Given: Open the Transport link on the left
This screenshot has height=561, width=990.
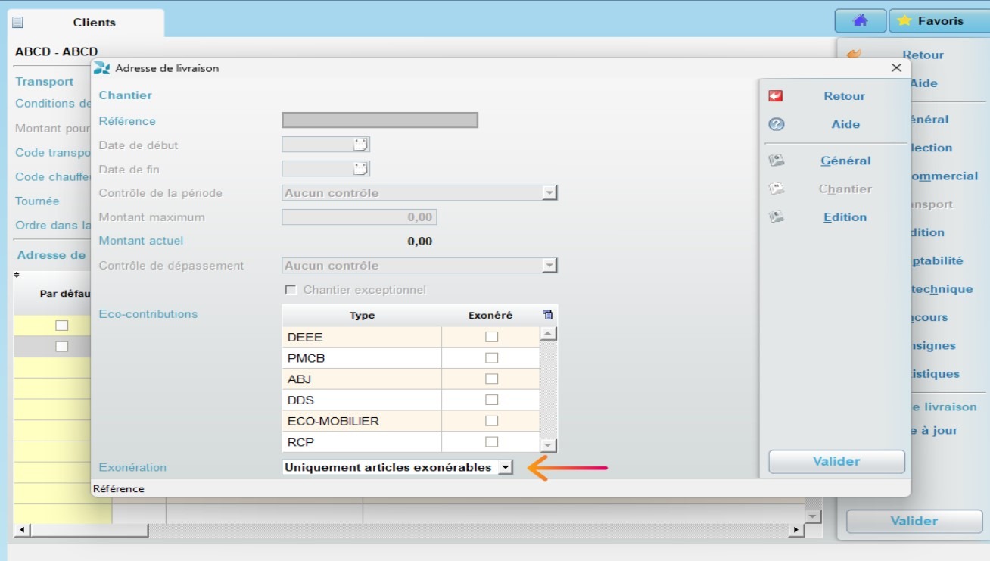Looking at the screenshot, I should [x=45, y=81].
